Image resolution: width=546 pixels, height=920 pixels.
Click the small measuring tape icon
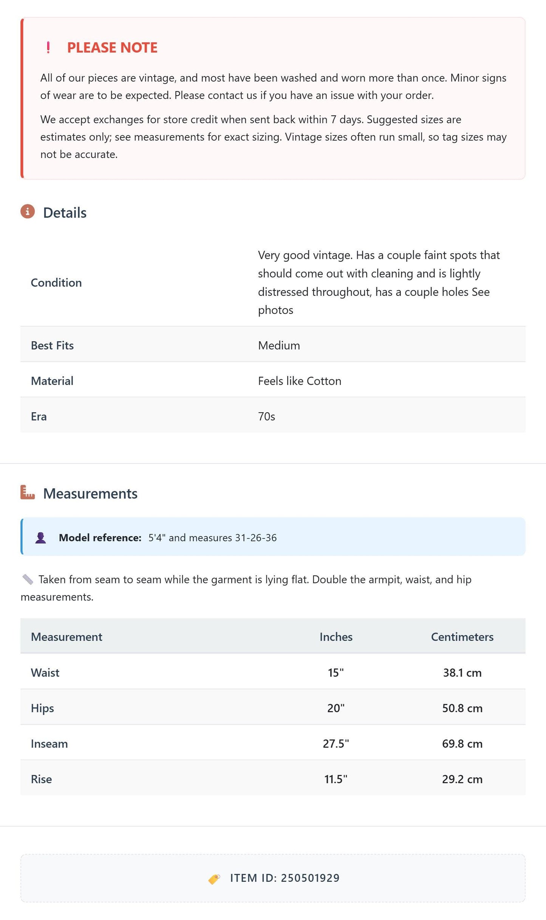(28, 579)
